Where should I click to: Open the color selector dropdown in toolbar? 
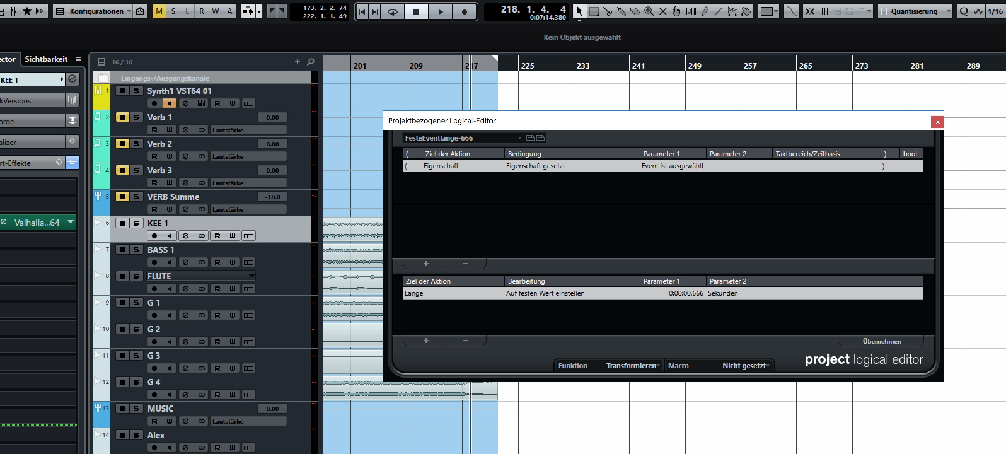tap(768, 11)
